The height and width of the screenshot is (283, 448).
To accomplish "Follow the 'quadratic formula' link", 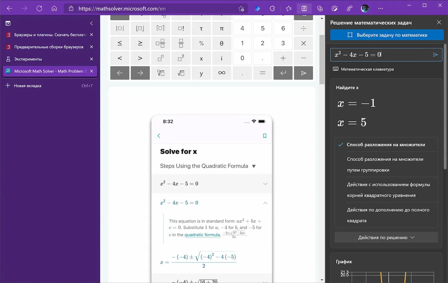I will [202, 235].
